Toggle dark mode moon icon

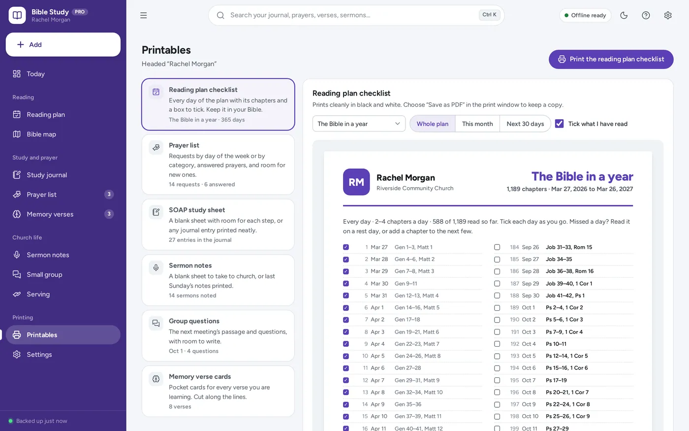click(624, 15)
